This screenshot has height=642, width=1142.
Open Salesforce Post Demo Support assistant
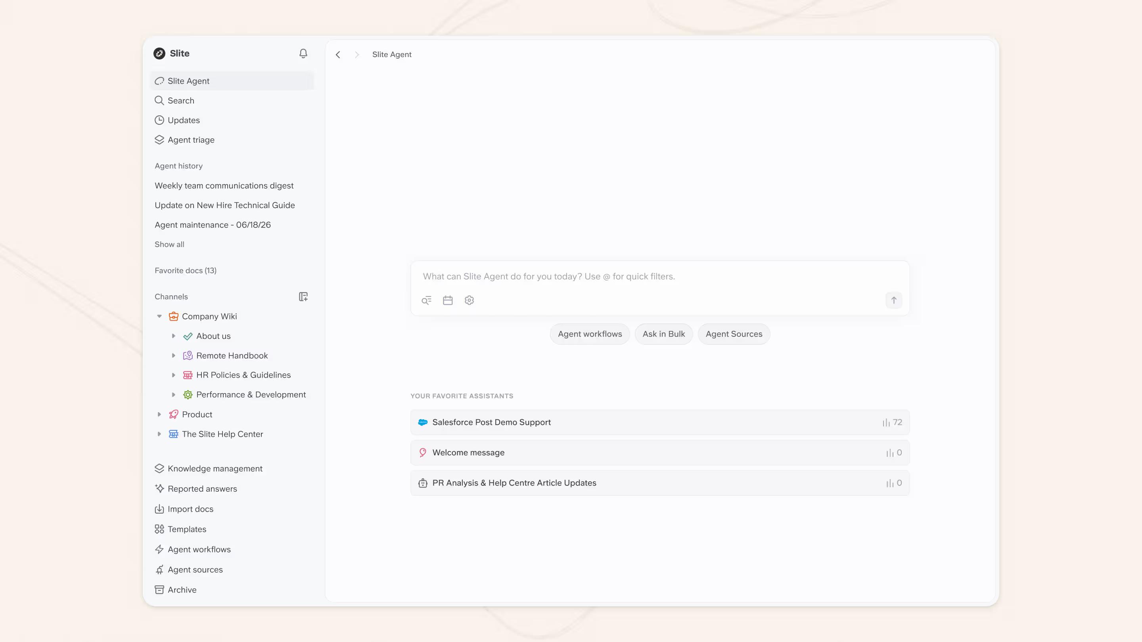(660, 422)
